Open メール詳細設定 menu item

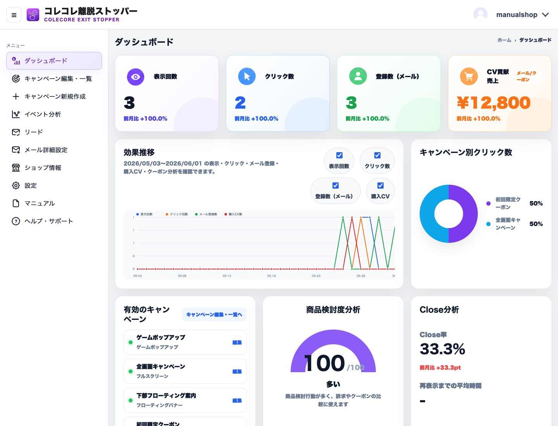(x=54, y=150)
